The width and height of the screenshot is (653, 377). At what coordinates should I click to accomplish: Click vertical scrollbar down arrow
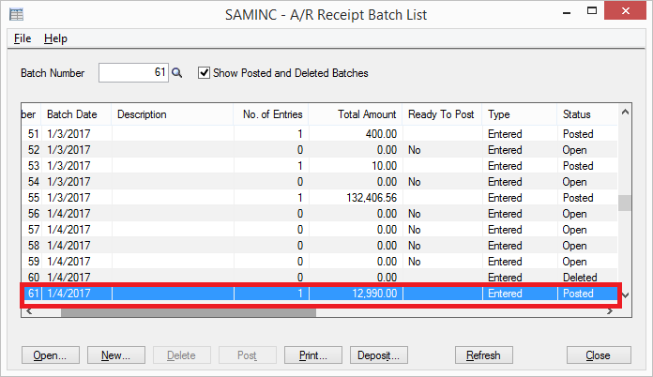[x=625, y=295]
